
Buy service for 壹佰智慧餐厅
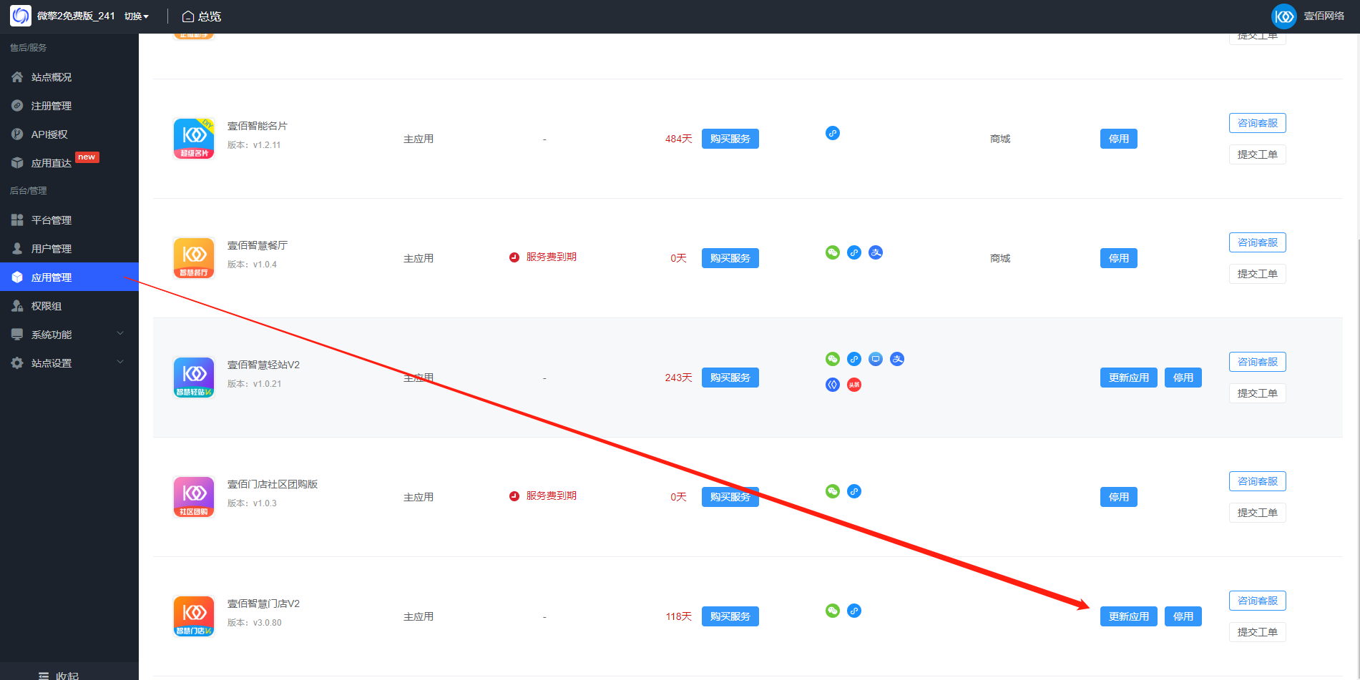click(730, 258)
